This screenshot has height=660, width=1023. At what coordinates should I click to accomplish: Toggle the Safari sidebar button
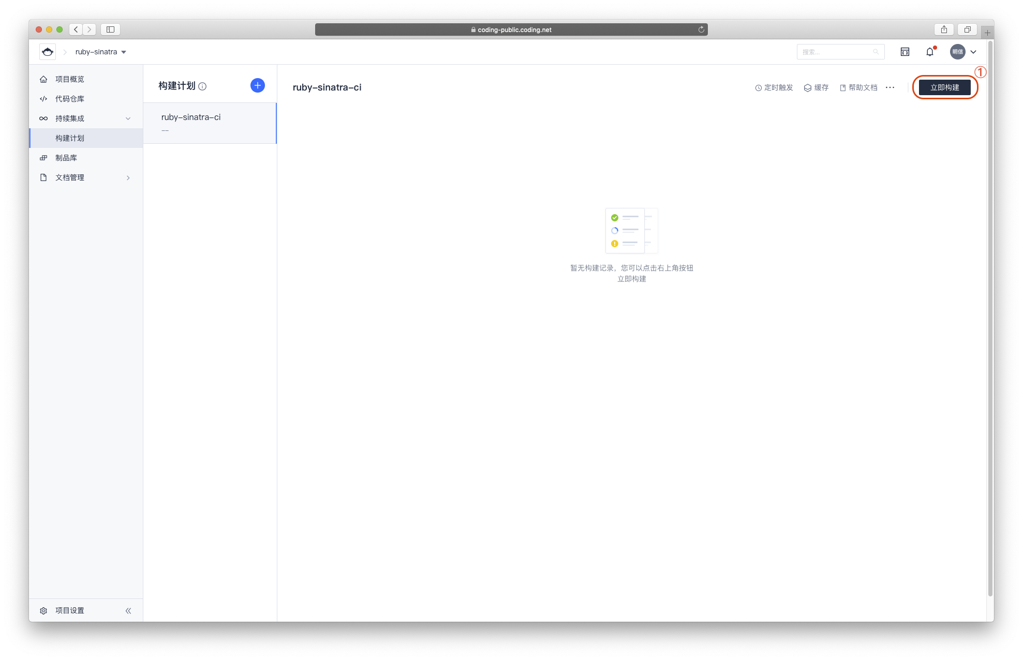pyautogui.click(x=110, y=29)
